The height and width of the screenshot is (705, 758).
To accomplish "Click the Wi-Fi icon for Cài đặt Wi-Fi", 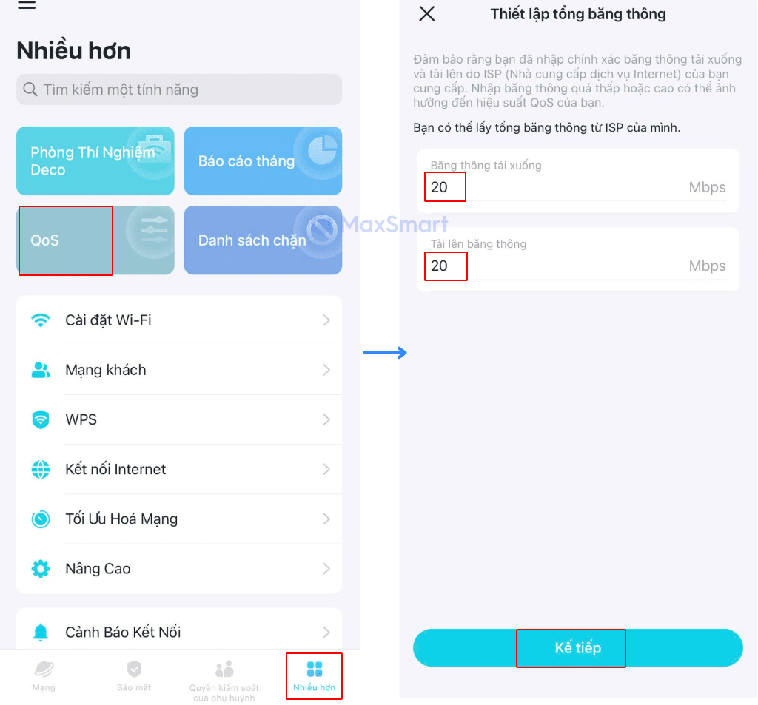I will coord(41,320).
